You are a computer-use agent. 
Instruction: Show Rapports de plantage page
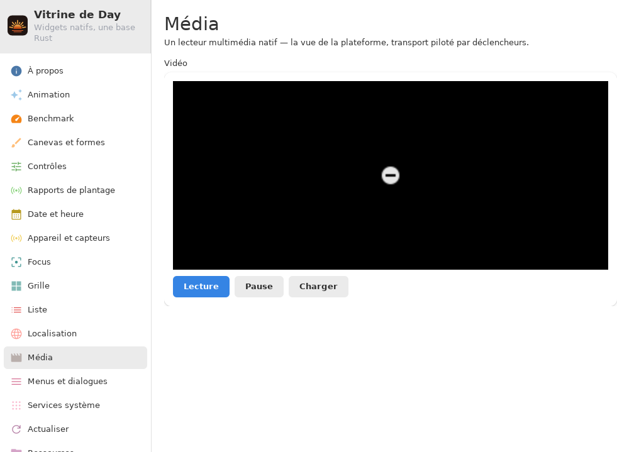(75, 190)
